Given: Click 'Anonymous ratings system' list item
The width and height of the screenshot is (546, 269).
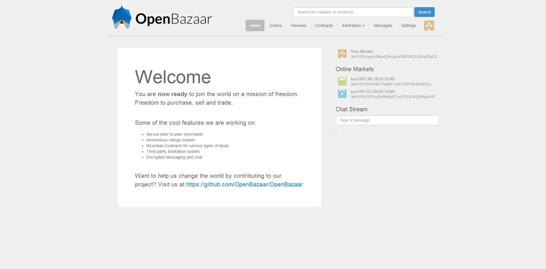Looking at the screenshot, I should click(170, 140).
